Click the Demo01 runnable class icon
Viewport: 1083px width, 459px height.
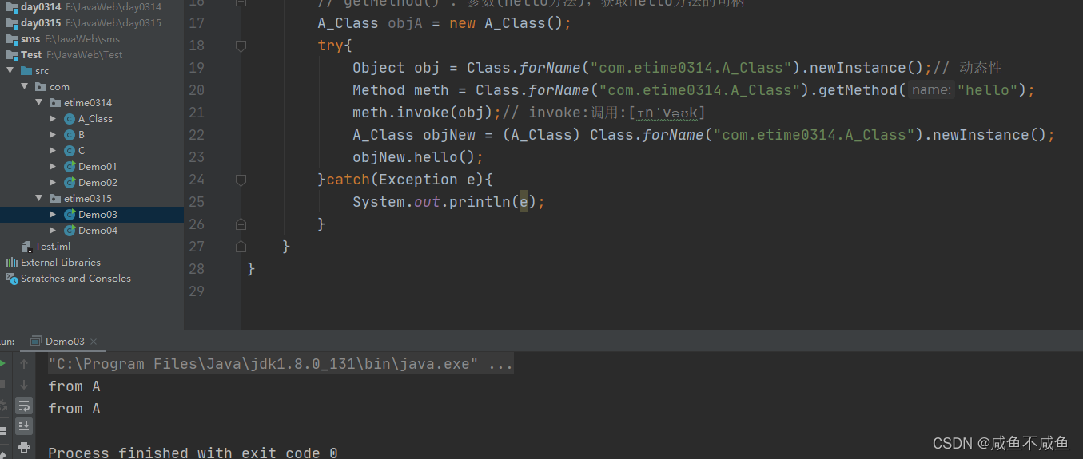click(70, 167)
